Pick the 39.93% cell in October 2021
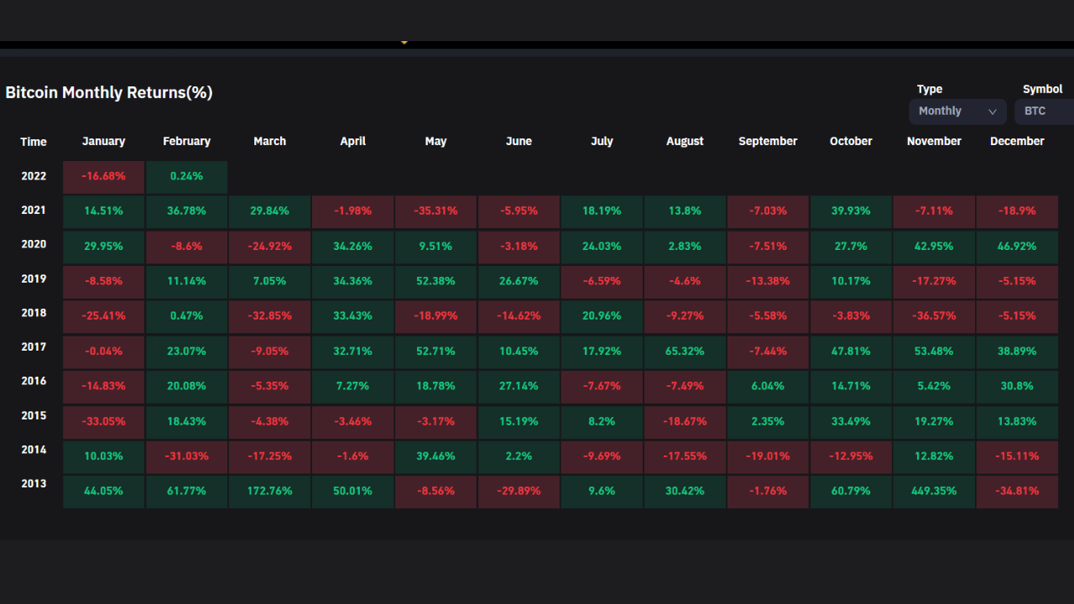Screen dimensions: 1074x604 coord(851,211)
